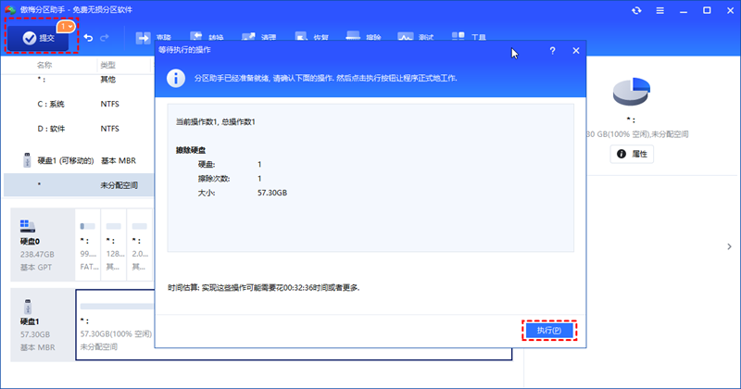Select the '*: 其他' partition row

coord(79,80)
